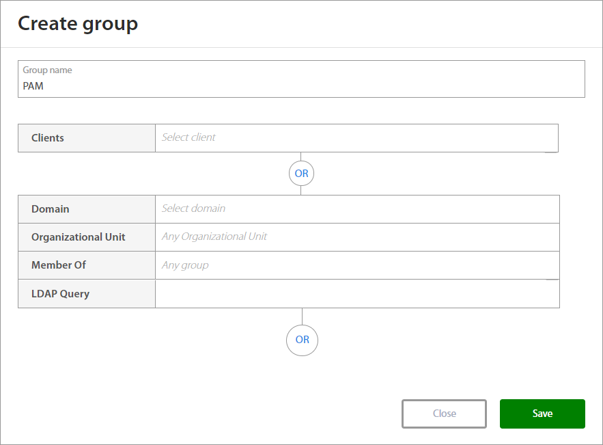The height and width of the screenshot is (445, 603).
Task: Click the OR button below LDAP Query
Action: 302,340
